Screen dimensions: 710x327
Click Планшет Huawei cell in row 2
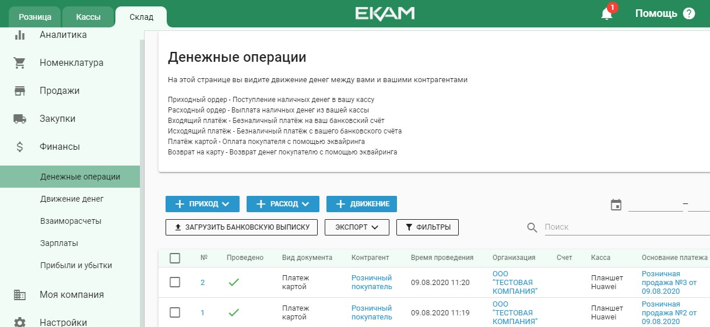[607, 282]
